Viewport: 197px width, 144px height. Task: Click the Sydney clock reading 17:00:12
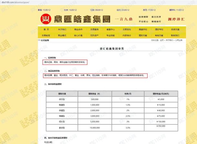click(x=149, y=10)
